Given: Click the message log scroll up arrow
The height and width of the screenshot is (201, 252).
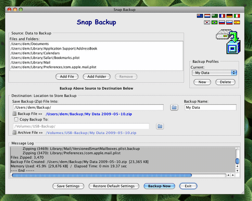Looking at the screenshot, I should tap(237, 166).
